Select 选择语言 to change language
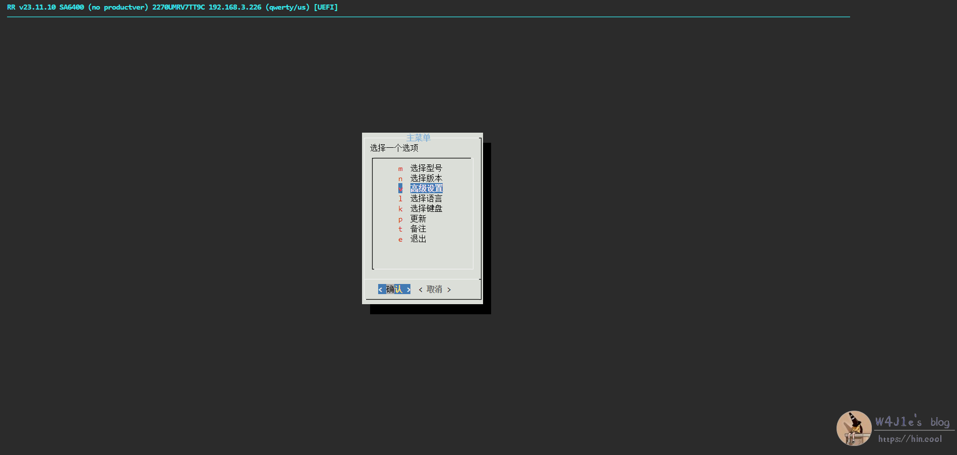Viewport: 957px width, 455px height. coord(426,198)
